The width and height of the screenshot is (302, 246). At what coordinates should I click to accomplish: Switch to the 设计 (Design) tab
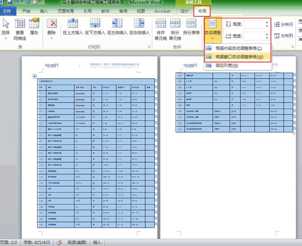pos(184,11)
